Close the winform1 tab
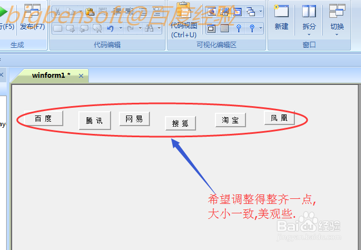 [x=81, y=76]
